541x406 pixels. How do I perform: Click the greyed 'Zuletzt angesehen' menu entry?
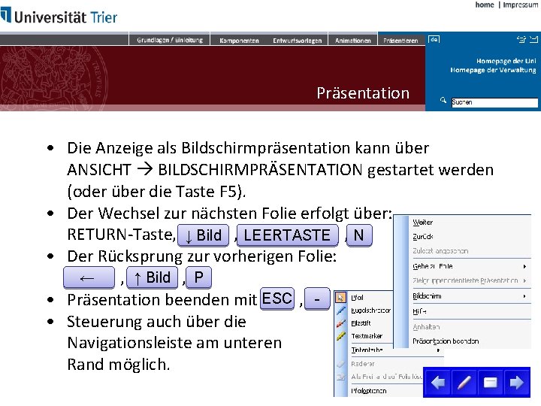click(x=440, y=251)
